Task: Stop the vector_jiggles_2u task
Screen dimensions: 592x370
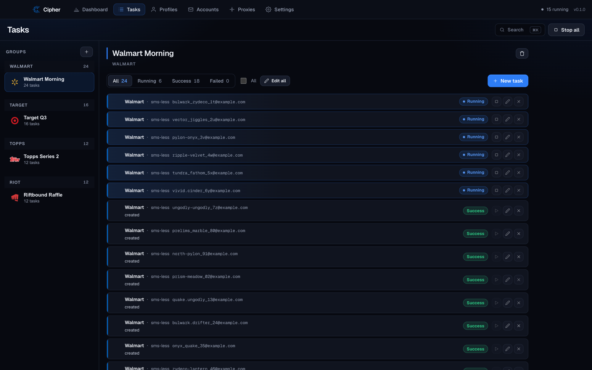Action: [x=496, y=119]
